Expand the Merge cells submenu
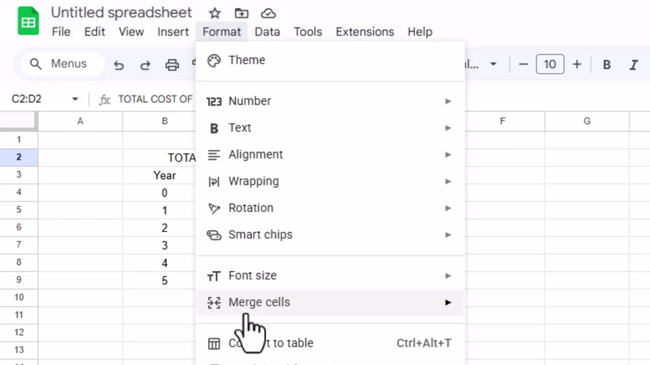Viewport: 650px width, 365px height. point(330,302)
